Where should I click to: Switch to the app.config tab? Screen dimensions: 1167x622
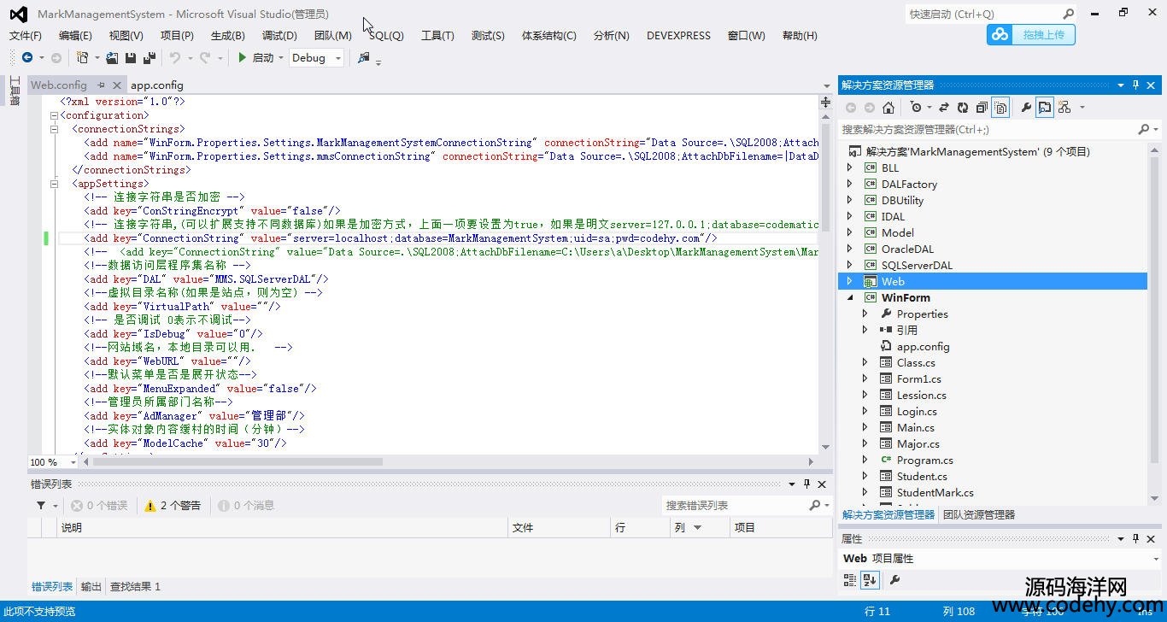pos(156,85)
